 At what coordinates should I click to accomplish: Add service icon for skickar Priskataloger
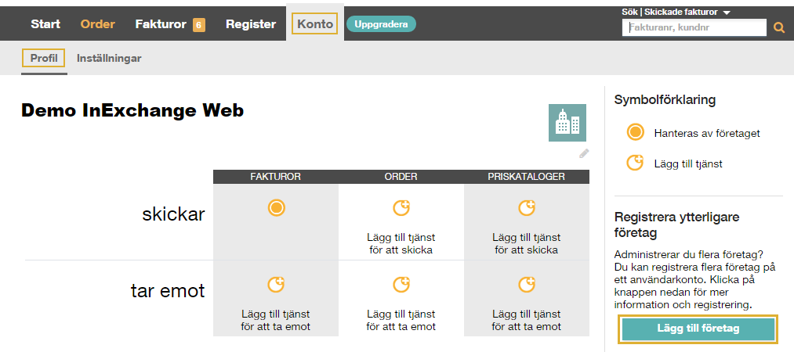[527, 207]
